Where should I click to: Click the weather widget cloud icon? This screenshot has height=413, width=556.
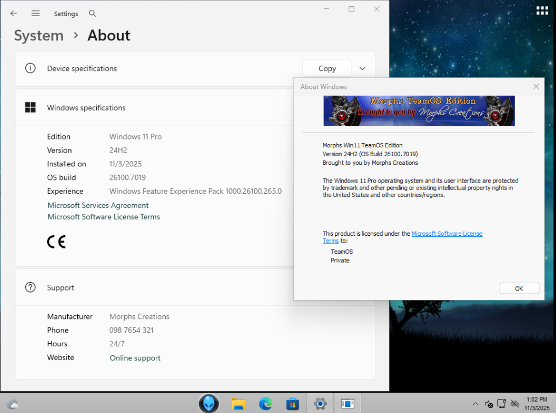coord(12,404)
